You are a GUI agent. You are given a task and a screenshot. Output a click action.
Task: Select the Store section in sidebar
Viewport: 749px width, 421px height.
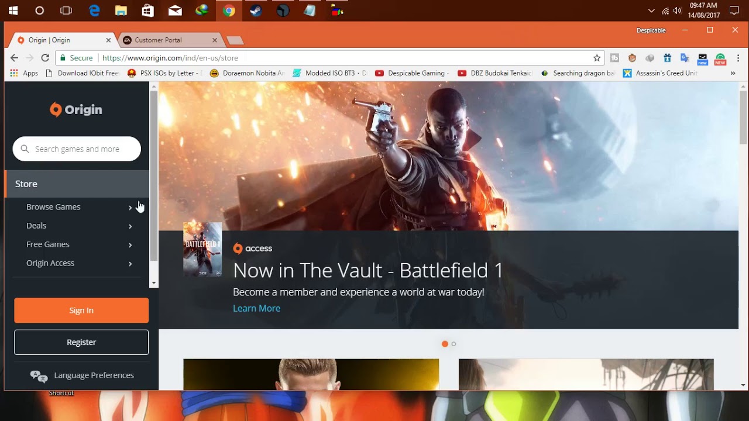click(x=77, y=184)
